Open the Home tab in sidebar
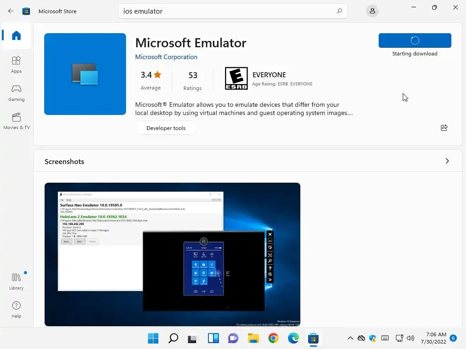466x349 pixels. pos(16,35)
